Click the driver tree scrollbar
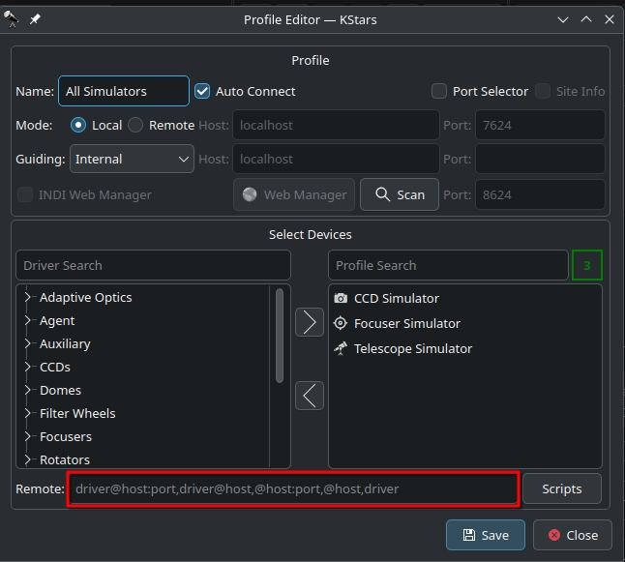625x562 pixels. point(280,336)
